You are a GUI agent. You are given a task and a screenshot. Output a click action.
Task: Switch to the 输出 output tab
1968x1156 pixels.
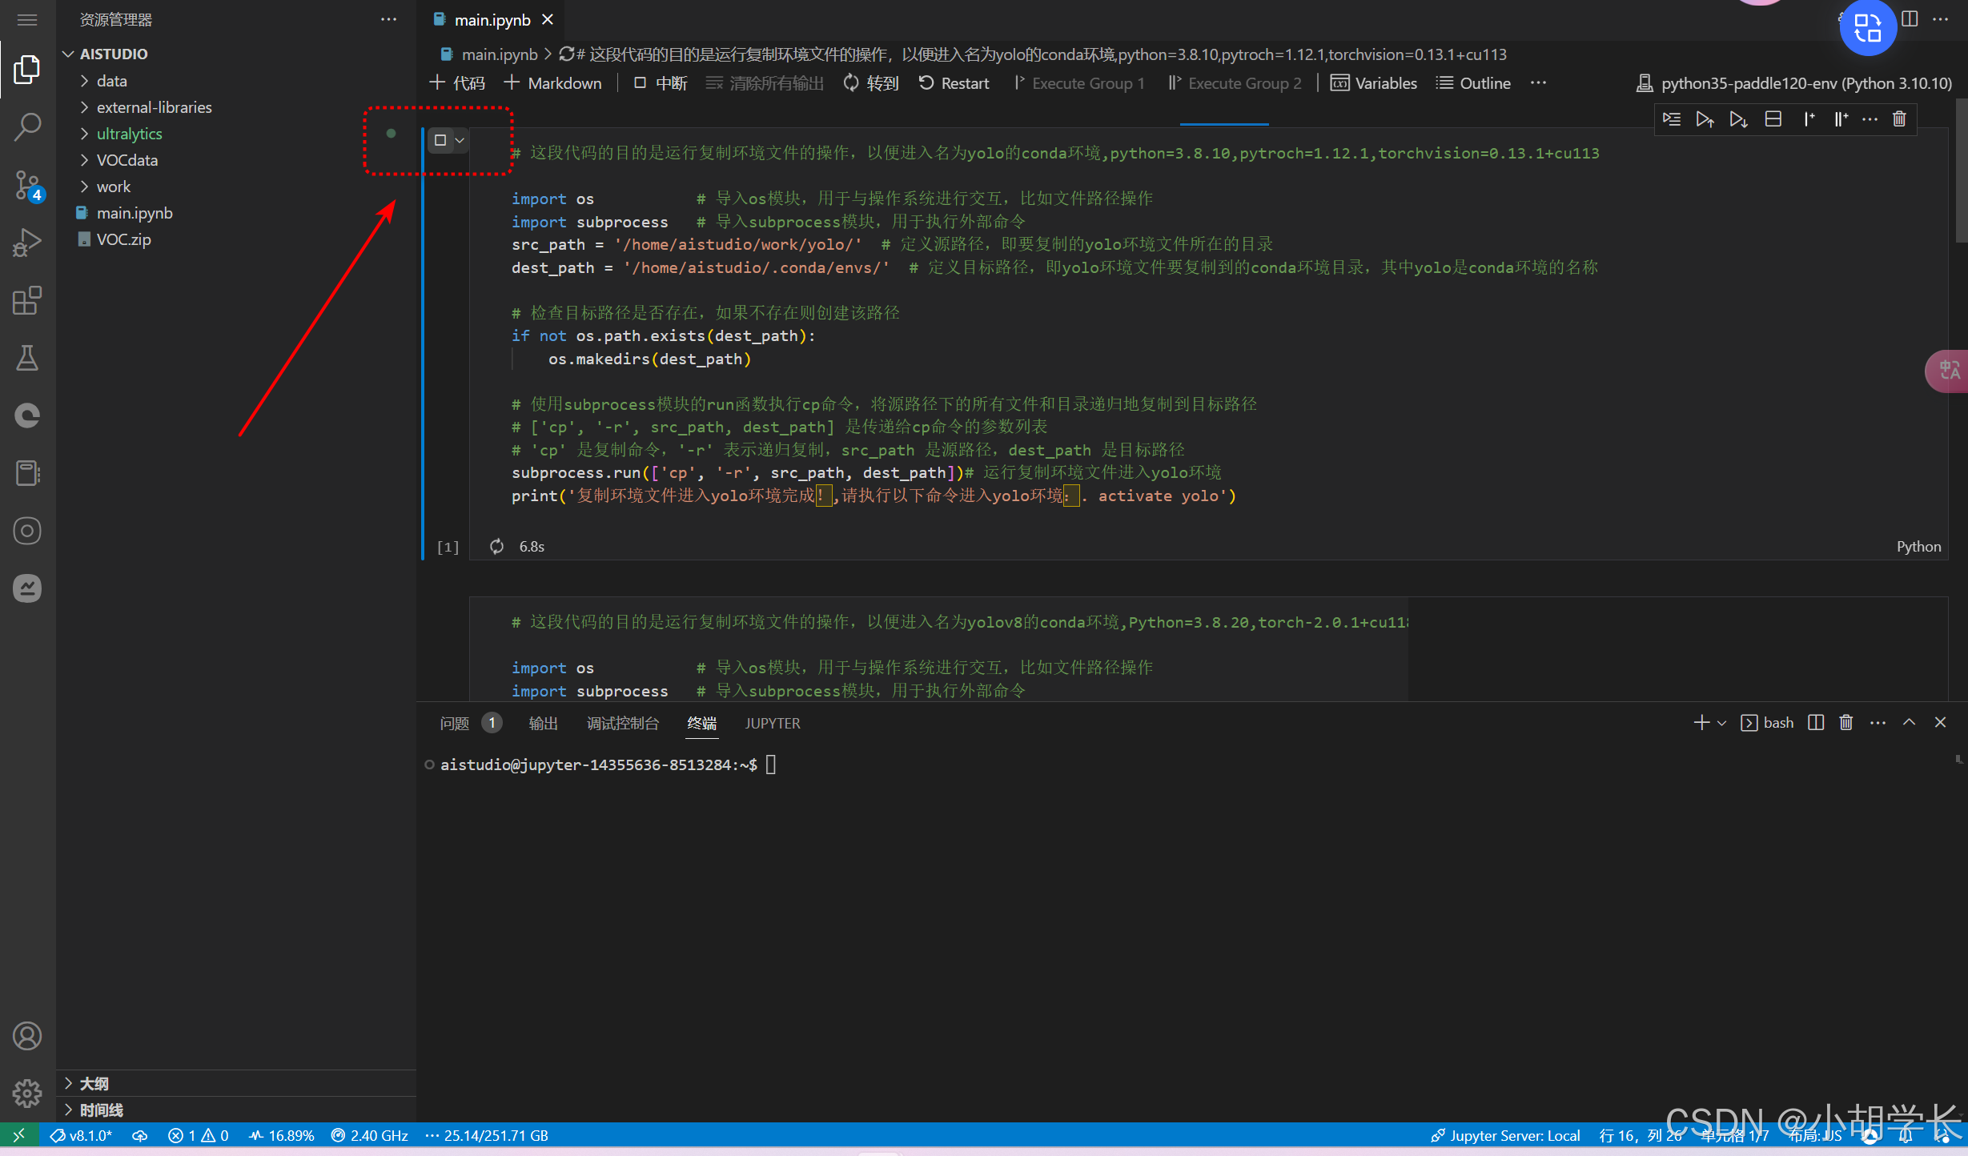543,724
